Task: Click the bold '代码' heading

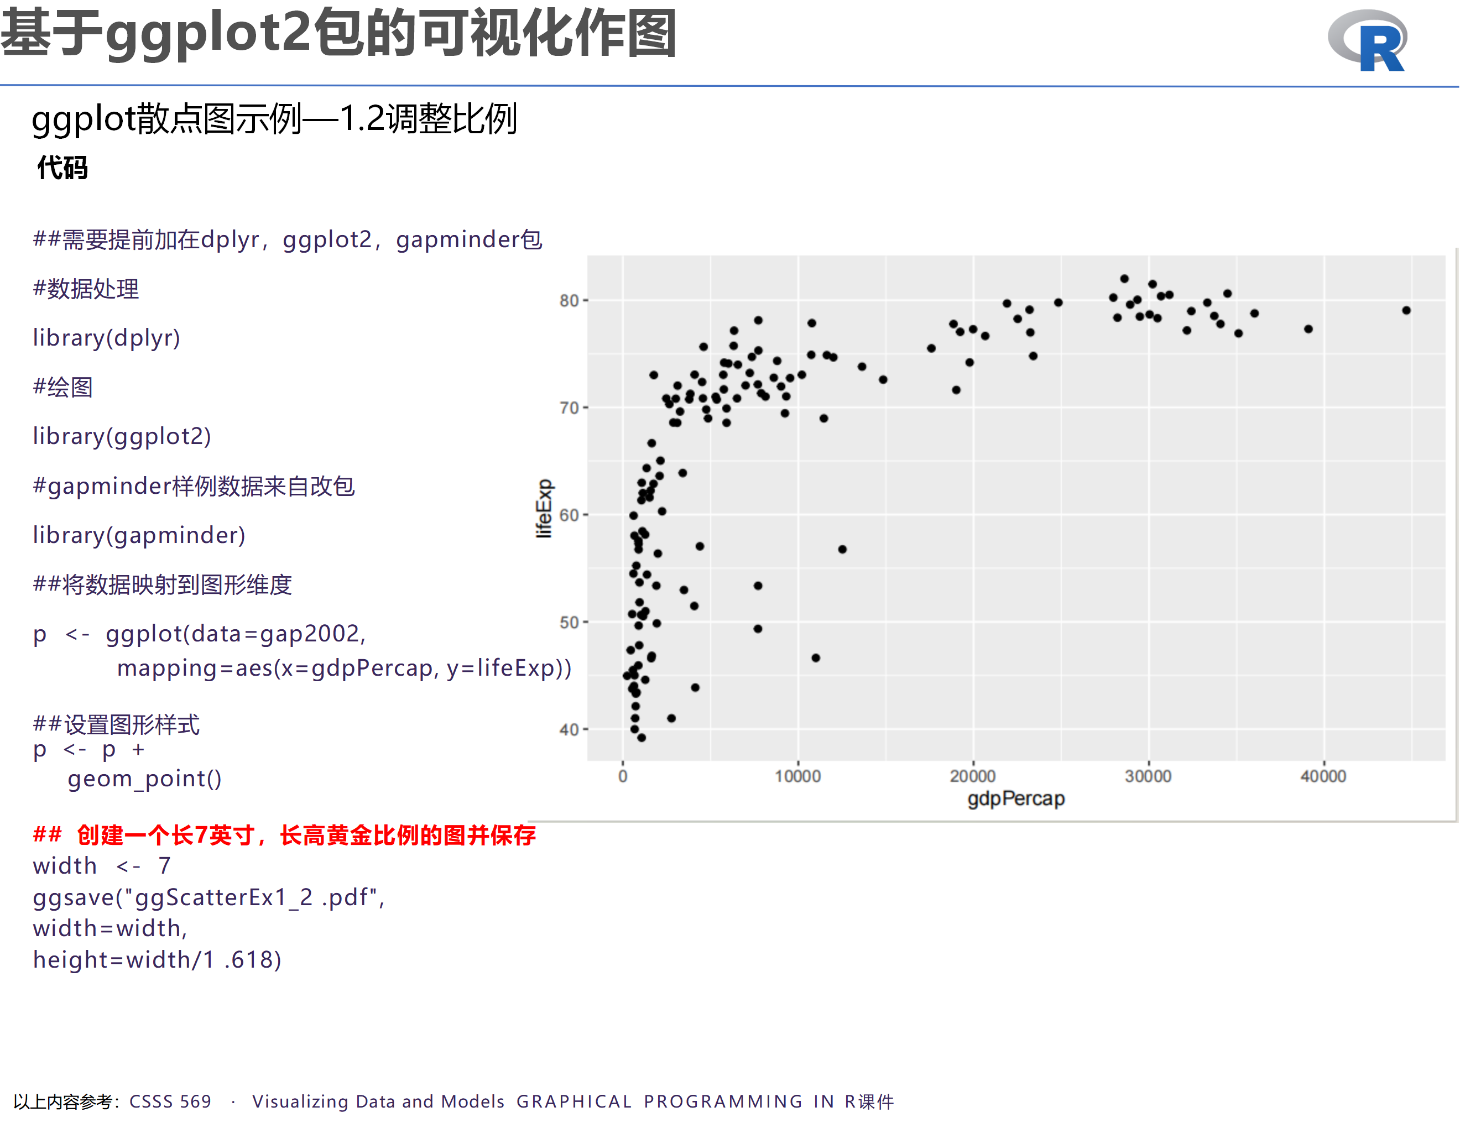Action: pyautogui.click(x=62, y=167)
